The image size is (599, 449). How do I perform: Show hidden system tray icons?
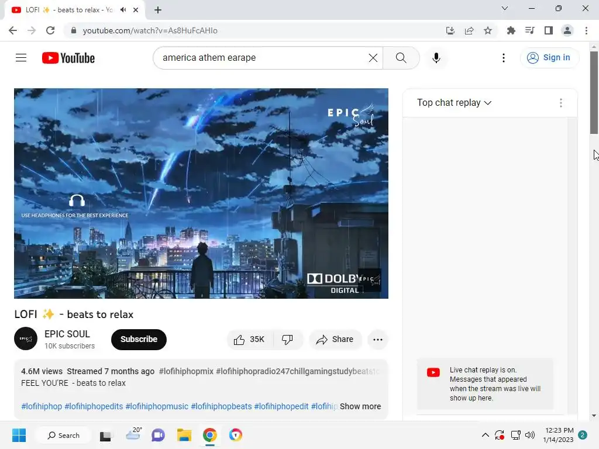tap(485, 435)
